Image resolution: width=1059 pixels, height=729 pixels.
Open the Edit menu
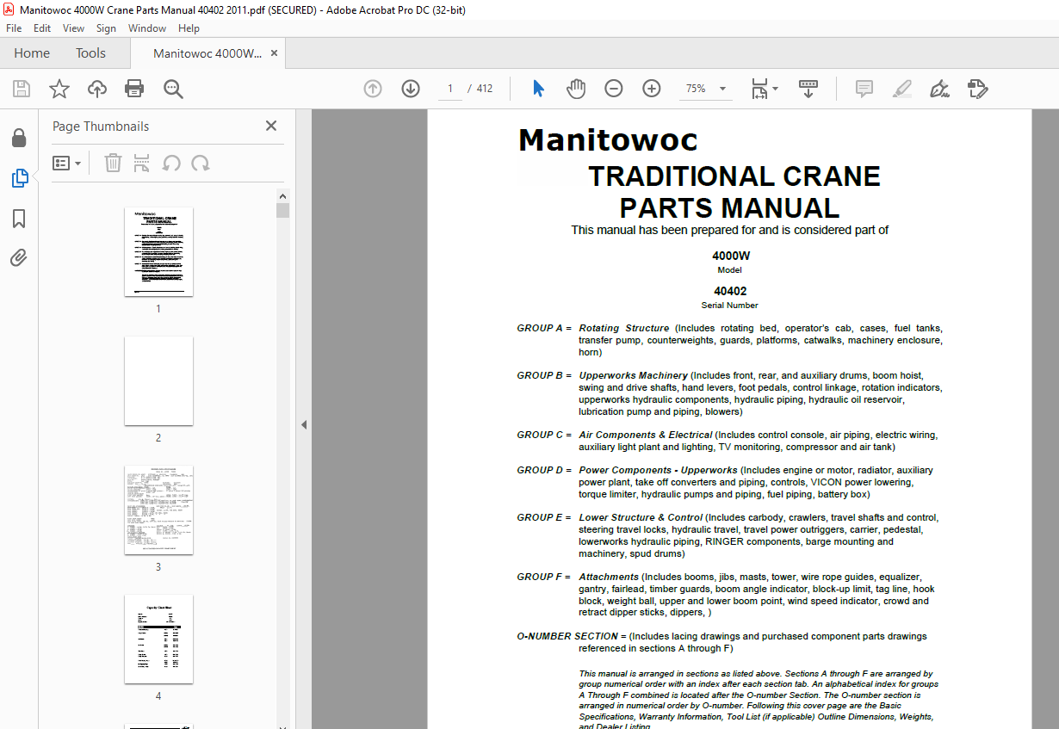pos(42,28)
